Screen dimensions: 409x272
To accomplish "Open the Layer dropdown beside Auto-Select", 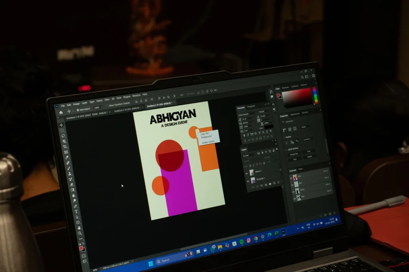I will pyautogui.click(x=97, y=108).
